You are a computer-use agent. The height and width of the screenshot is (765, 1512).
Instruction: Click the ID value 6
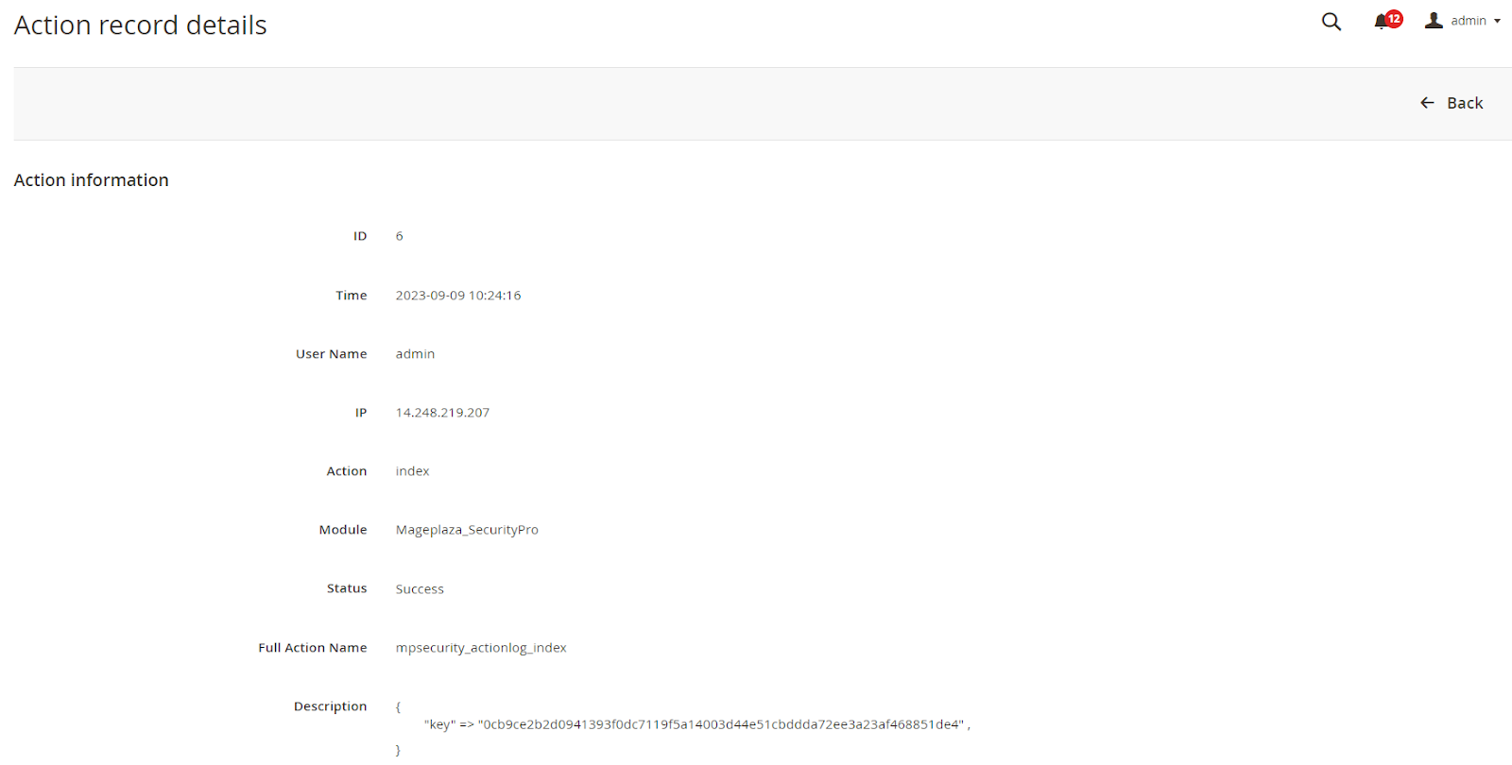399,236
